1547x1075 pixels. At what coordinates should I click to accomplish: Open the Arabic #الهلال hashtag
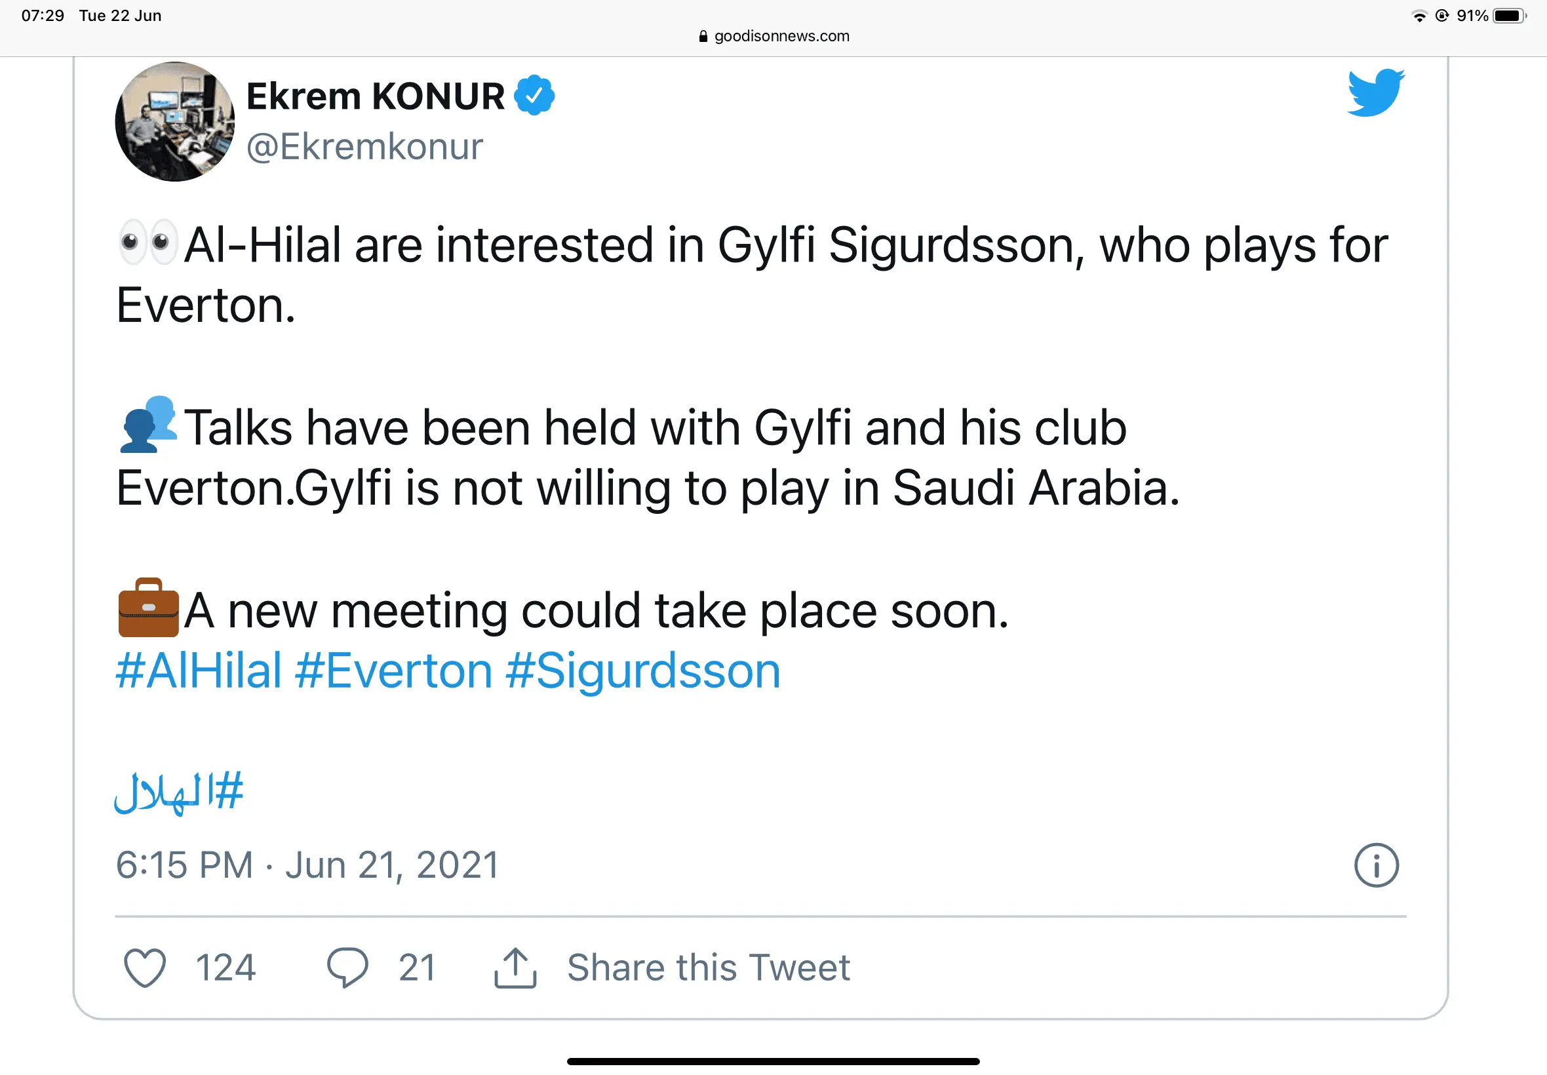pos(179,792)
